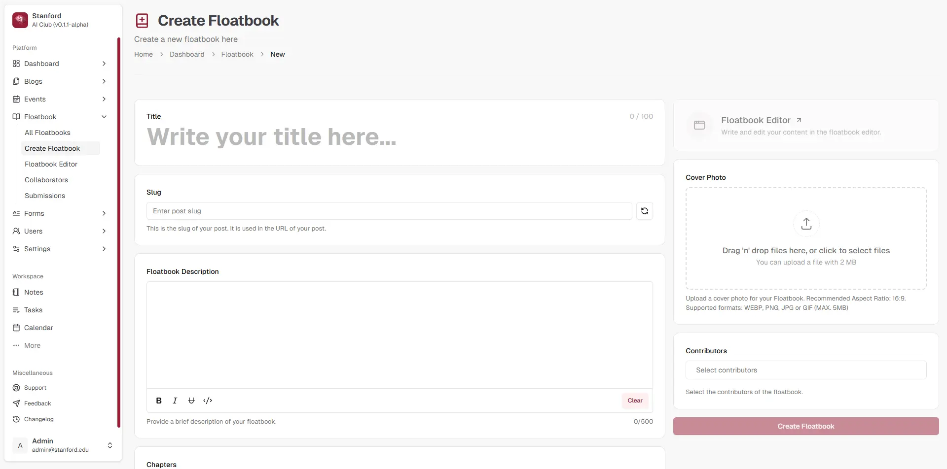Click the Create Floatbook button

point(805,426)
